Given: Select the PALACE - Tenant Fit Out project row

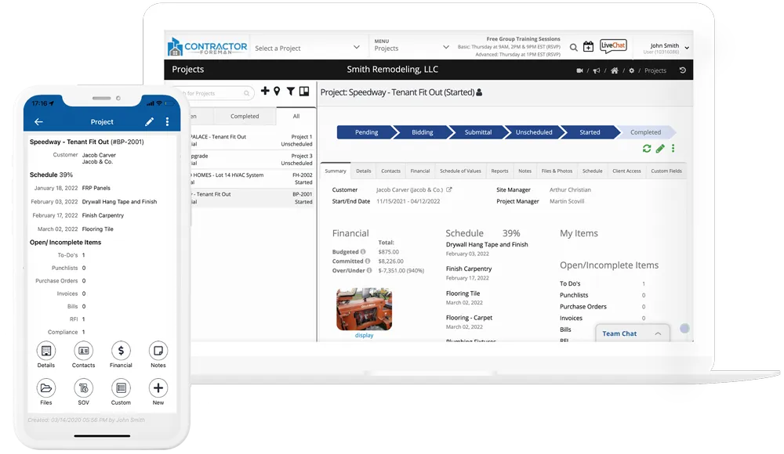Looking at the screenshot, I should point(253,140).
